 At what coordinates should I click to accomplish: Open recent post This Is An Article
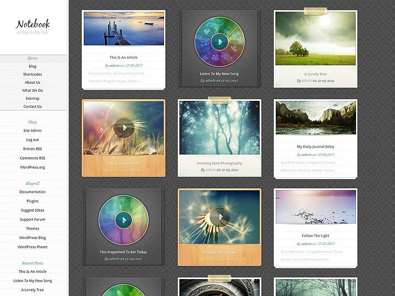(32, 271)
